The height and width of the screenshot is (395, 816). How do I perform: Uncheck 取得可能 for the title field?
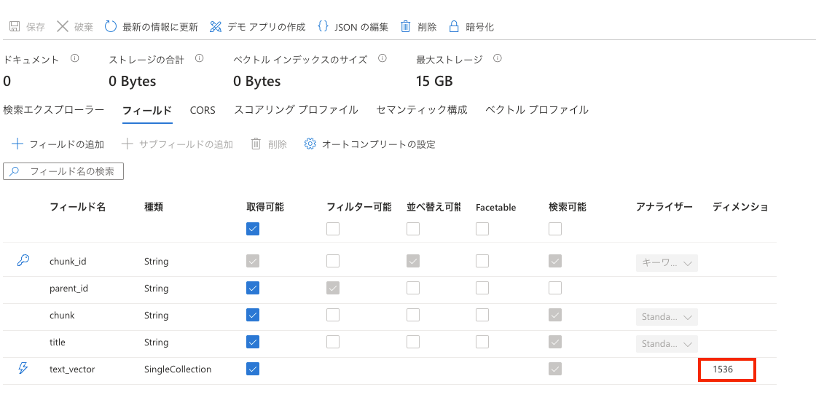[253, 342]
